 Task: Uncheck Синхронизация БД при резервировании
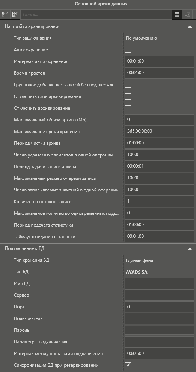pos(128,365)
